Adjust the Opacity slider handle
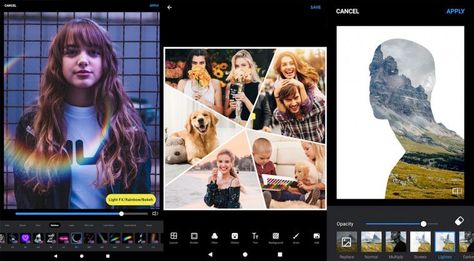 (x=423, y=224)
